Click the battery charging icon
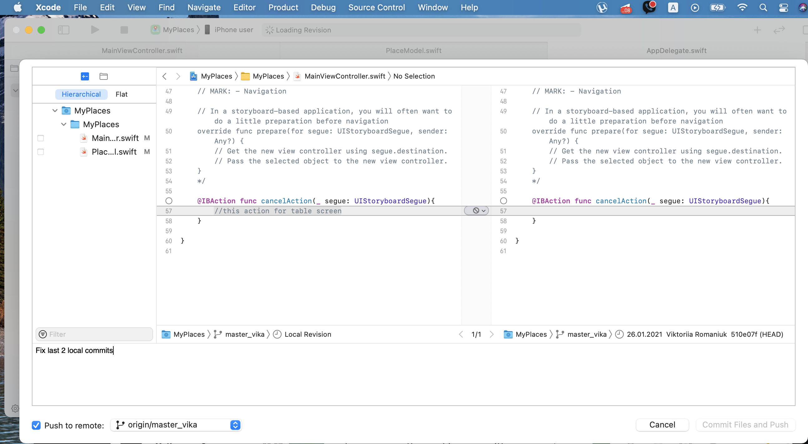 click(718, 7)
